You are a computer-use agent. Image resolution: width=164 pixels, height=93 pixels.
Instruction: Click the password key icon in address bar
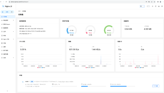(x=146, y=2)
